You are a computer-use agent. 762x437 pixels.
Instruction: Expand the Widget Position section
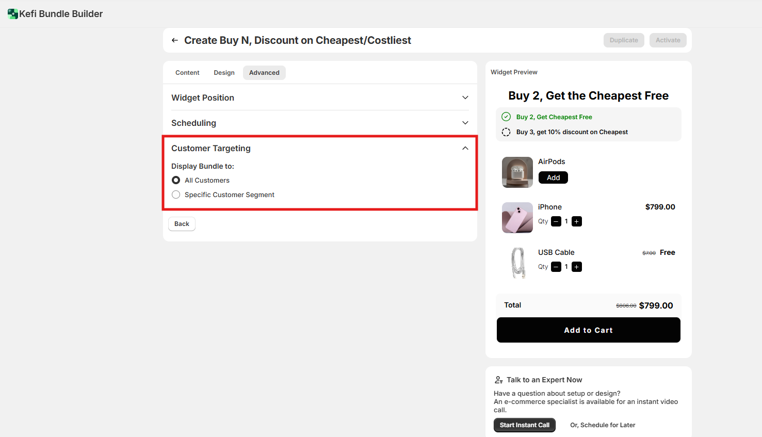coord(465,98)
